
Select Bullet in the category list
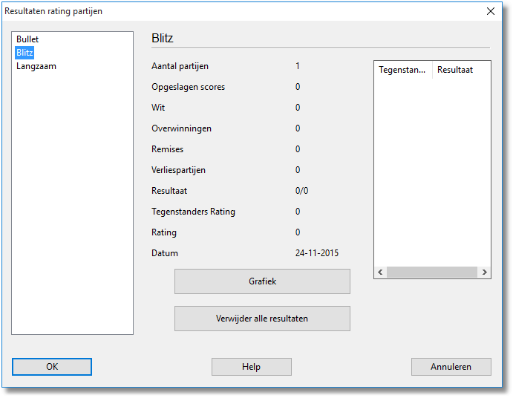pos(27,39)
